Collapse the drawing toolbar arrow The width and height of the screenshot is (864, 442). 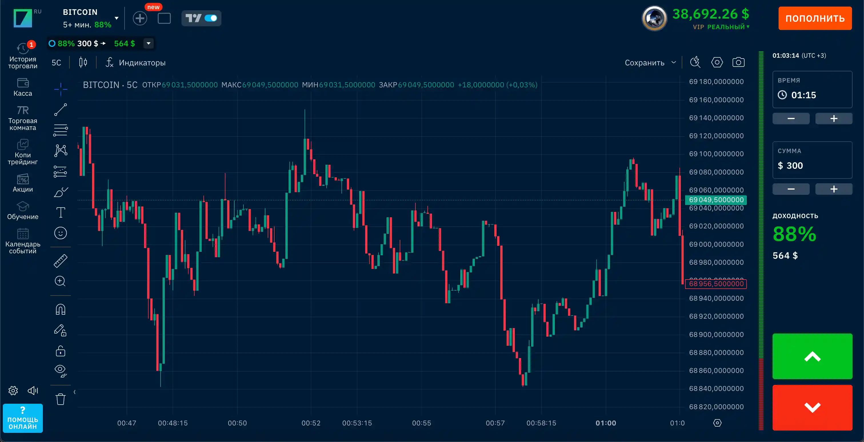click(x=75, y=392)
